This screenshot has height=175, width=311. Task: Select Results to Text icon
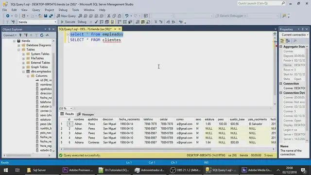tap(138, 22)
